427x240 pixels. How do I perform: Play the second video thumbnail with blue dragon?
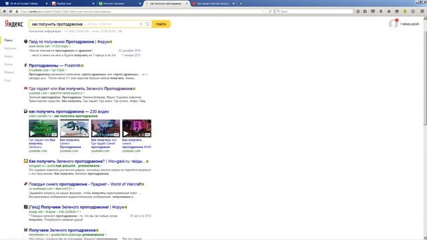(74, 128)
